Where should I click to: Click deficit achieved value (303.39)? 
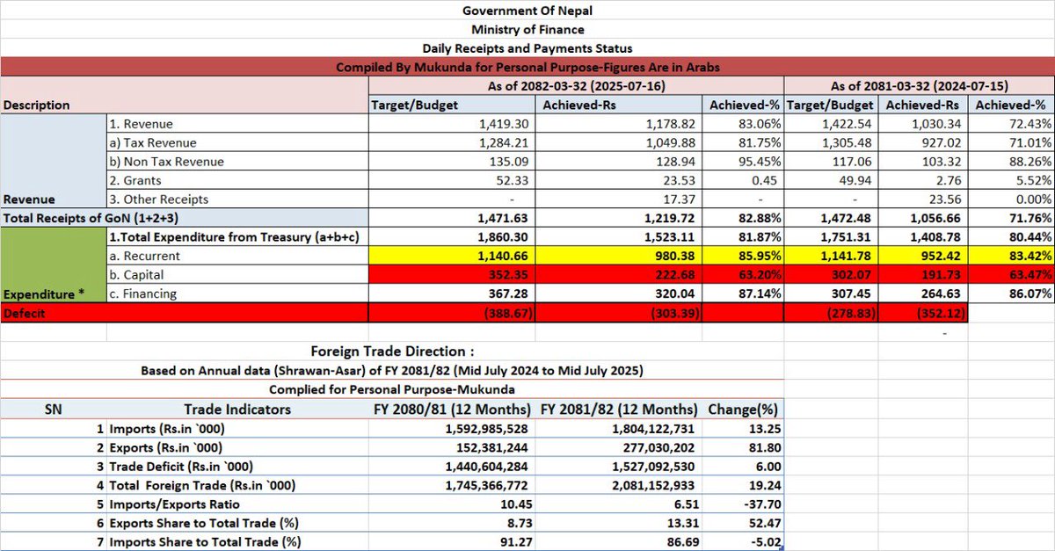pos(675,313)
